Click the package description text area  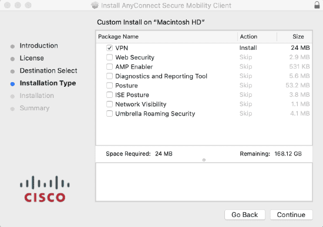tap(204, 182)
